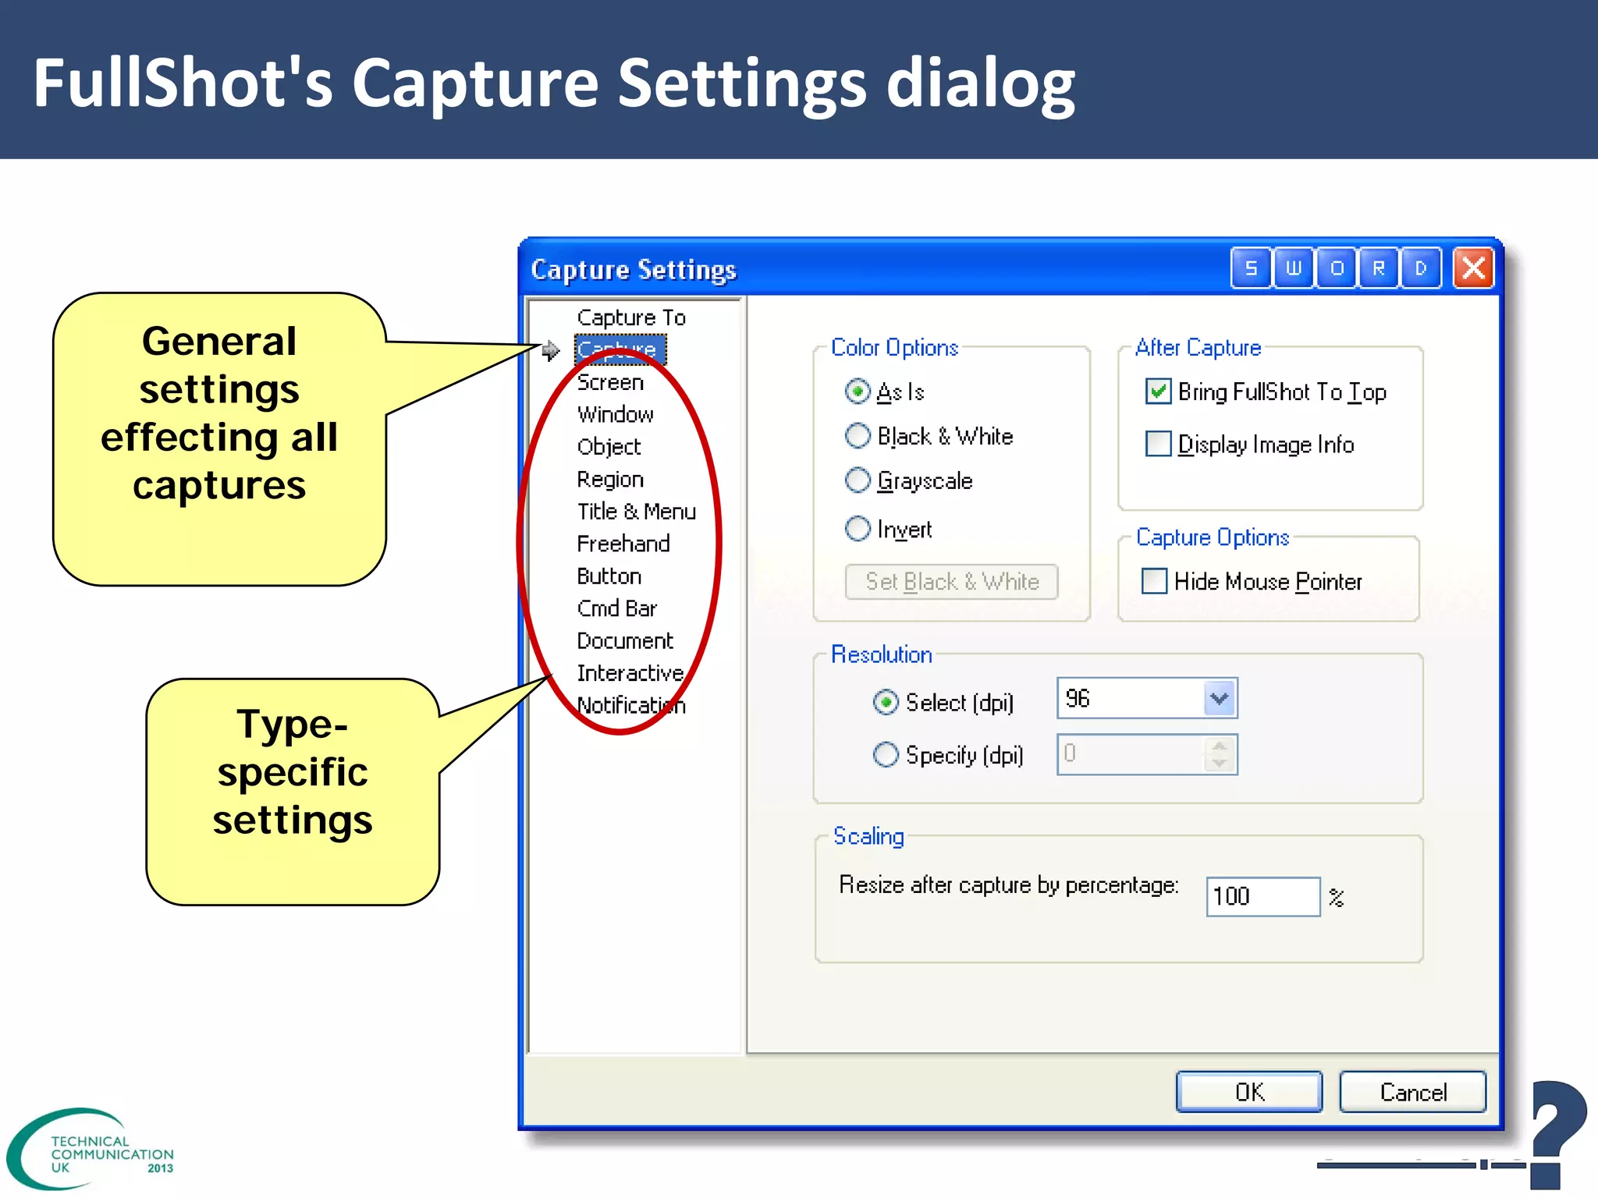
Task: Click the W title bar button
Action: click(x=1294, y=268)
